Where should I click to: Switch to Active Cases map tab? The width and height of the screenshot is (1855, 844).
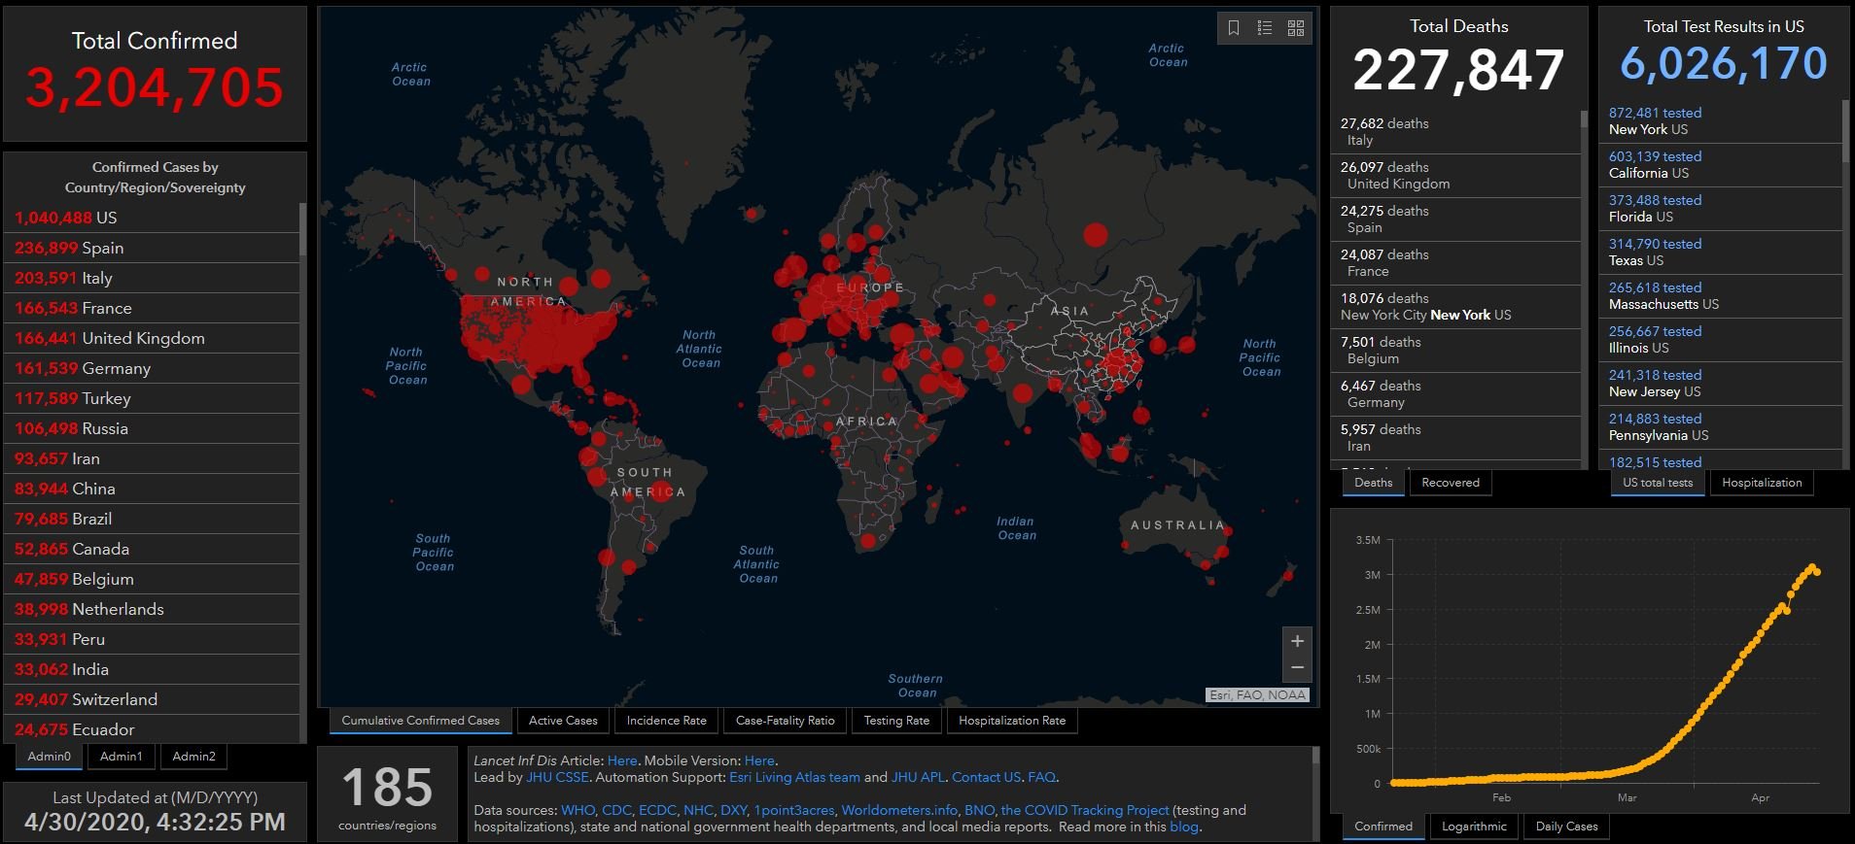pos(563,721)
